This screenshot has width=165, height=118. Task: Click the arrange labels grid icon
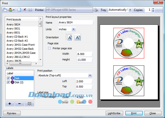tap(29, 104)
